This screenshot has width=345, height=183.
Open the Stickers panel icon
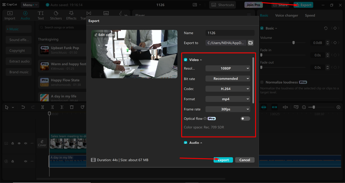click(x=56, y=15)
